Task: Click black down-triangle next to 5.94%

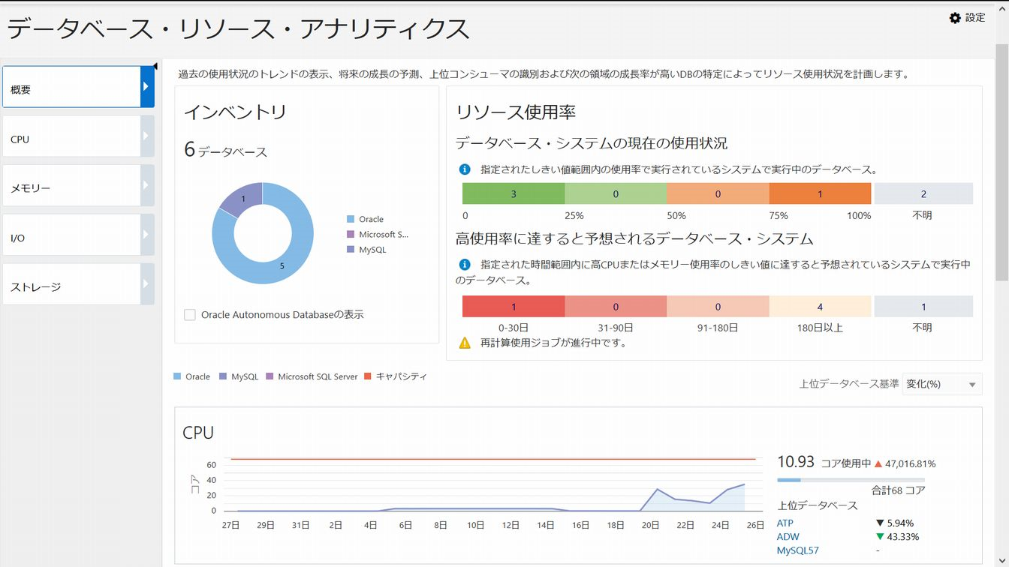Action: coord(879,523)
